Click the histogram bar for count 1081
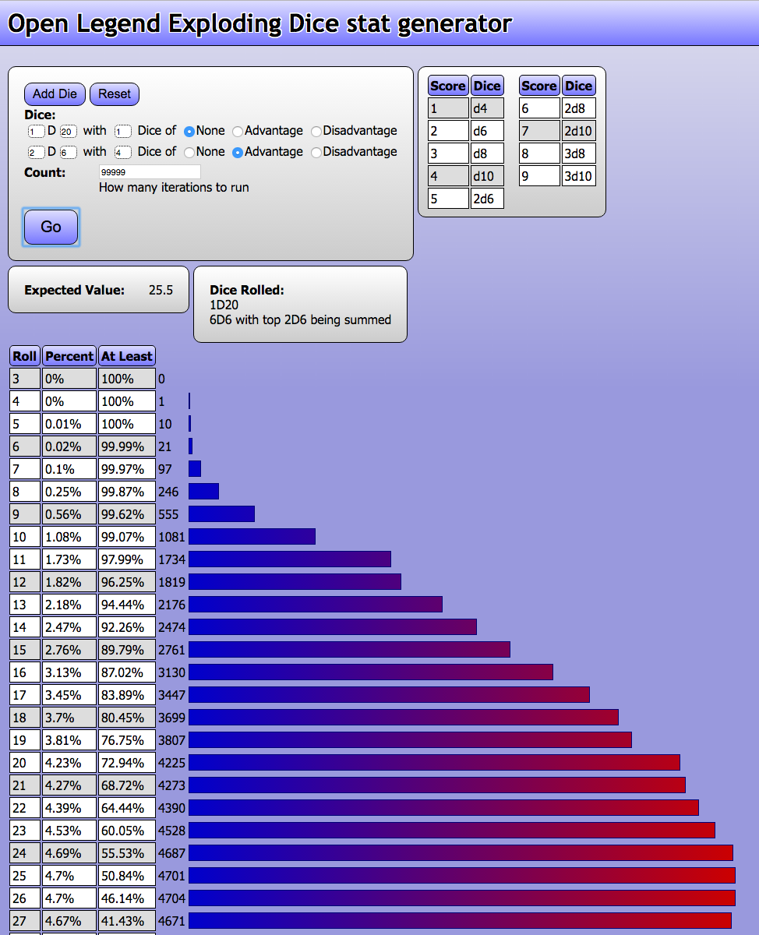This screenshot has width=759, height=935. click(x=252, y=537)
